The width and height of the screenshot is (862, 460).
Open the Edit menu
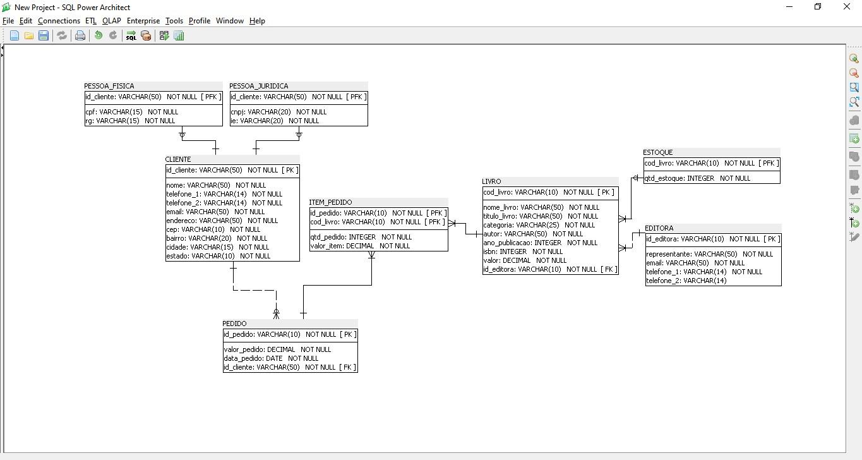[x=26, y=21]
